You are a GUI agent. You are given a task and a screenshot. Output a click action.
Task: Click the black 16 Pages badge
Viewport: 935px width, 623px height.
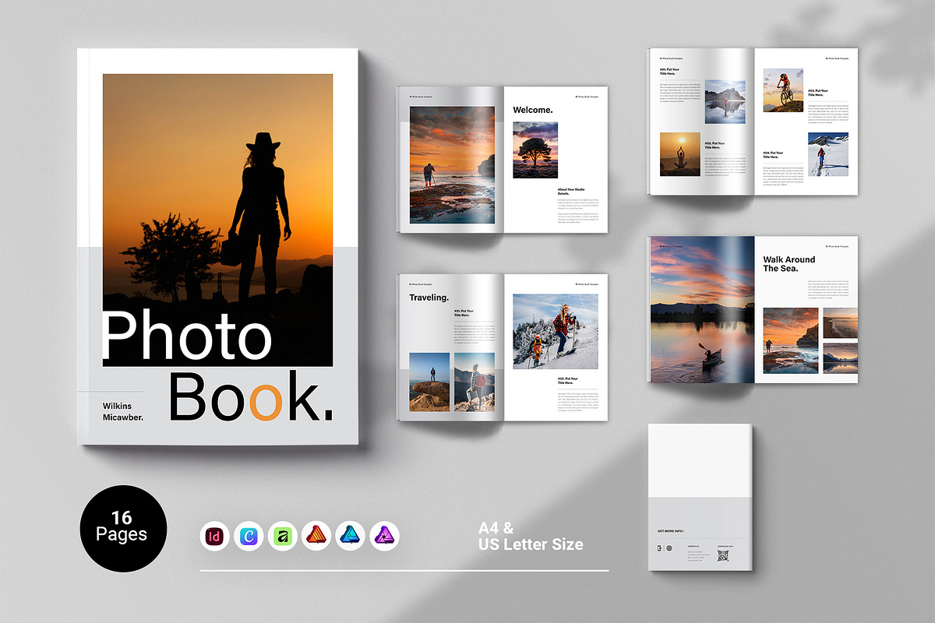pos(122,527)
